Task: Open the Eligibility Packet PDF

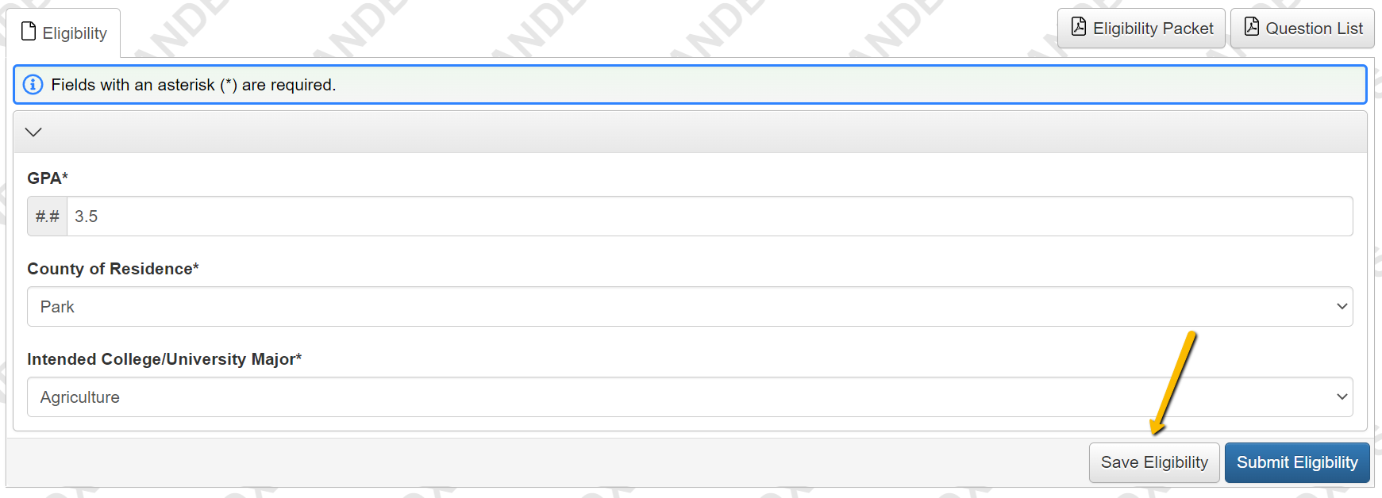Action: point(1141,29)
